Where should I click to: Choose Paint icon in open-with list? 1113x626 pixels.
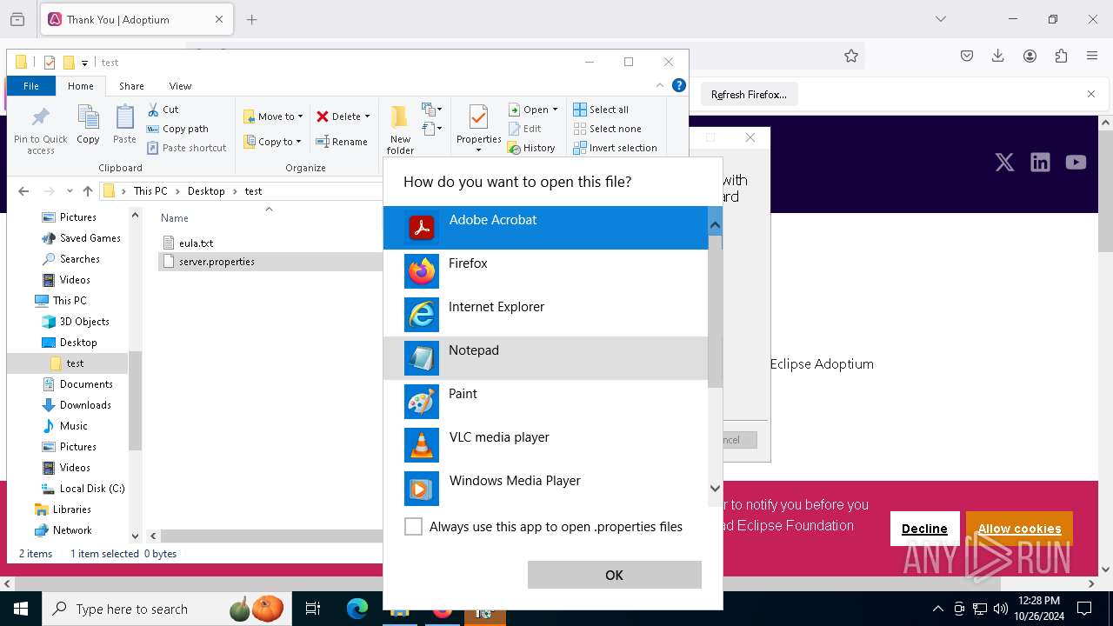pos(422,402)
